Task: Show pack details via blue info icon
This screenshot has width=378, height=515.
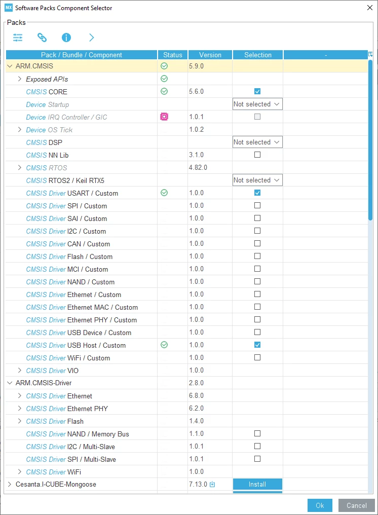Action: pos(66,38)
